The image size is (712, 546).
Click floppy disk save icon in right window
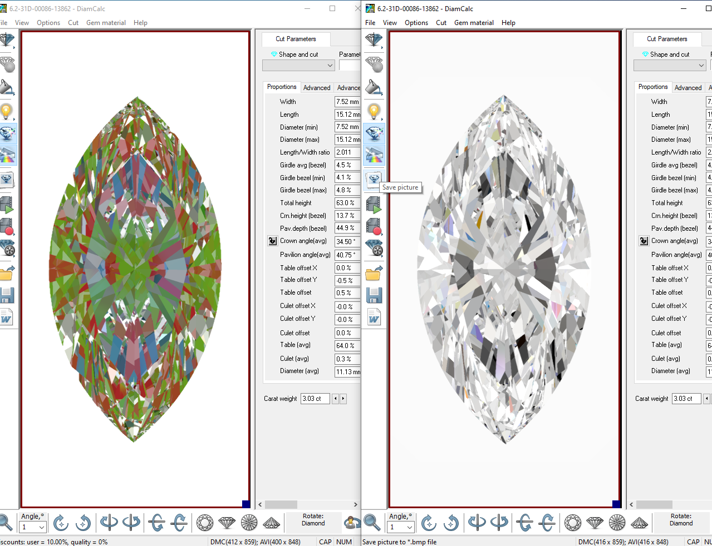[374, 295]
